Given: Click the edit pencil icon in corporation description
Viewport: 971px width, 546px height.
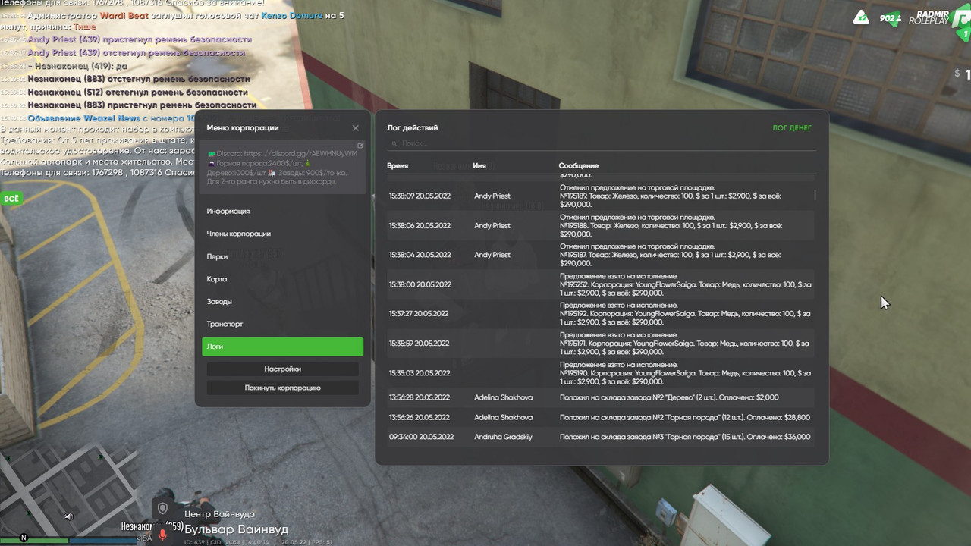Looking at the screenshot, I should pos(360,146).
